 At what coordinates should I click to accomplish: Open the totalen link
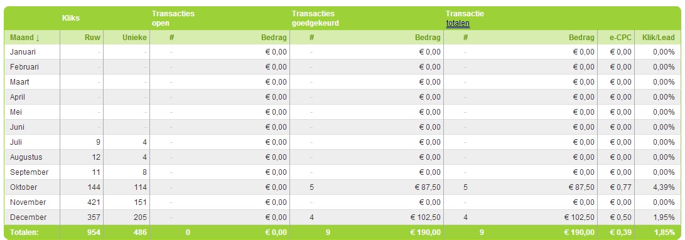[458, 23]
